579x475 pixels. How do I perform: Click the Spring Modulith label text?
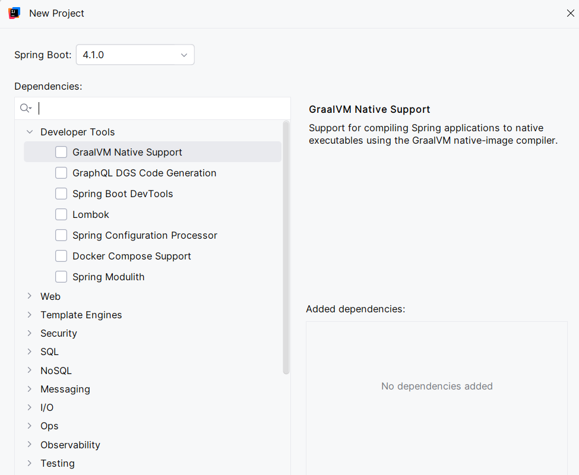click(108, 277)
